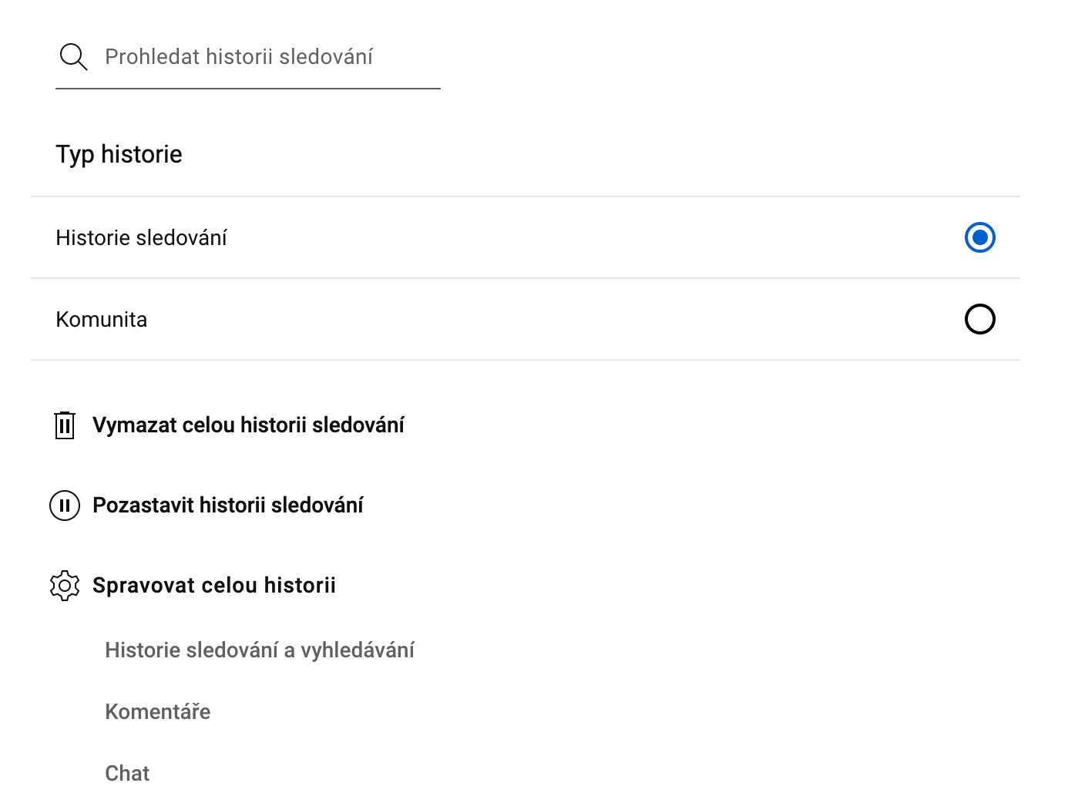Open the Komentáře link
The height and width of the screenshot is (803, 1085).
[x=157, y=712]
